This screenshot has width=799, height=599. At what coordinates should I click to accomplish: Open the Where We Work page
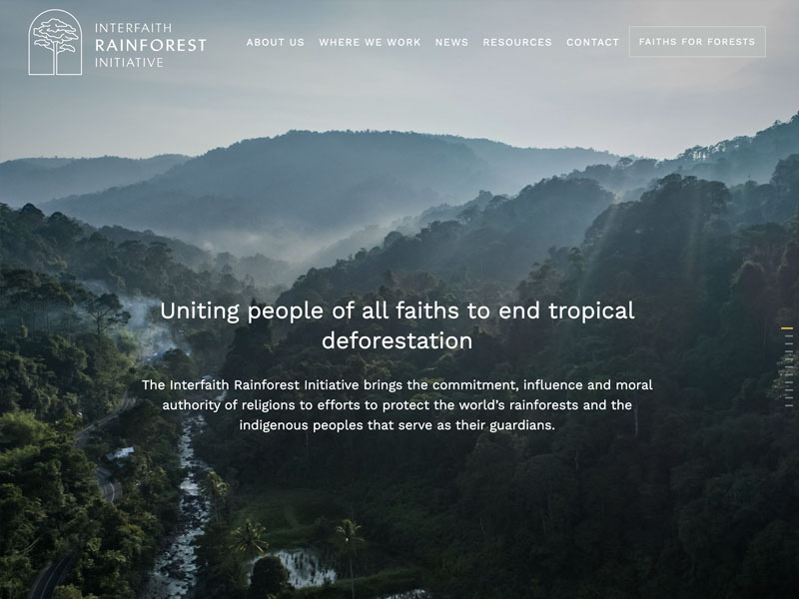[x=370, y=42]
